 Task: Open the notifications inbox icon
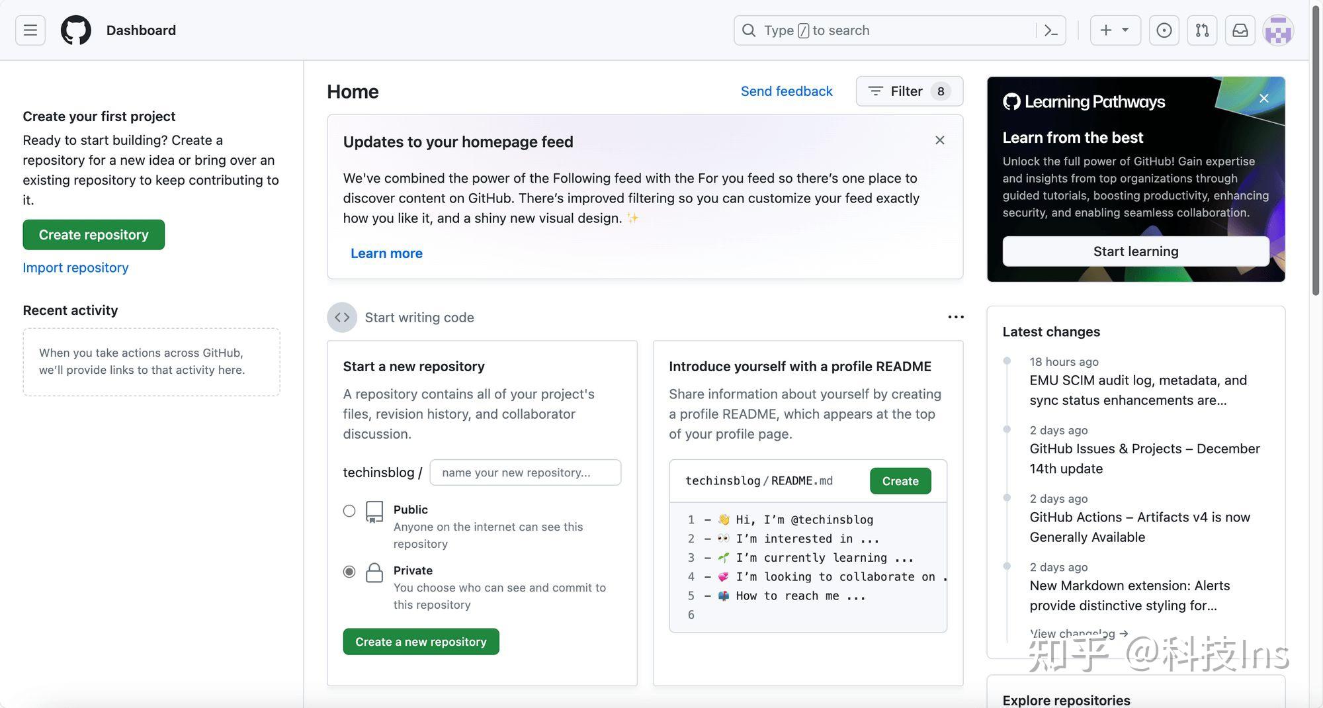pyautogui.click(x=1240, y=30)
